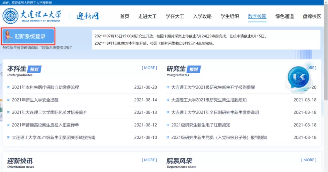The width and height of the screenshot is (328, 172).
Task: Open 大连理工大学2021级新生团员团关系转接指南
Action: tap(53, 137)
